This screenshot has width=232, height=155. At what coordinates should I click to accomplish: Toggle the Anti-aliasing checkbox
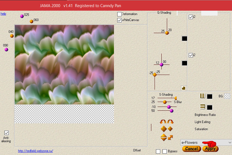pos(7,133)
